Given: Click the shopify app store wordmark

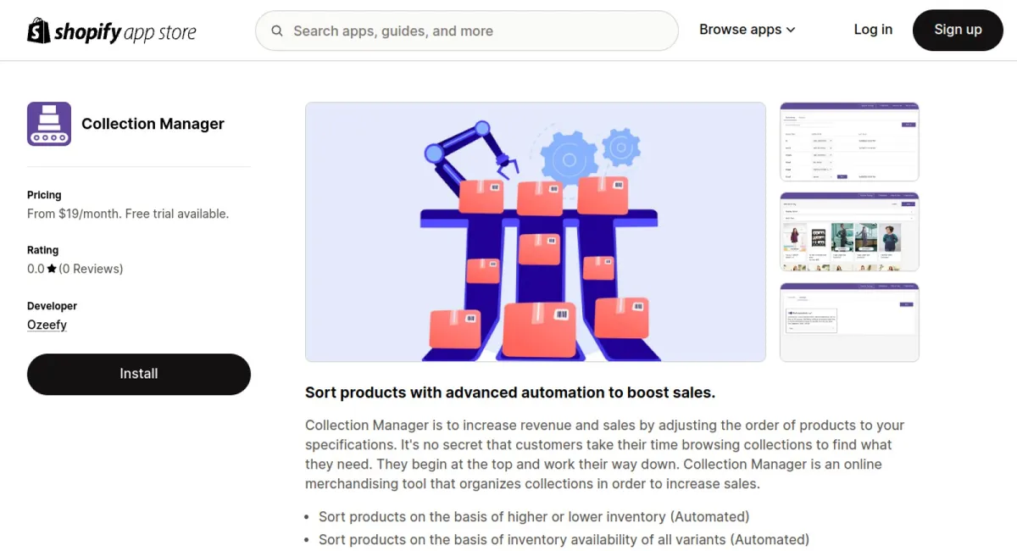Looking at the screenshot, I should [x=125, y=32].
